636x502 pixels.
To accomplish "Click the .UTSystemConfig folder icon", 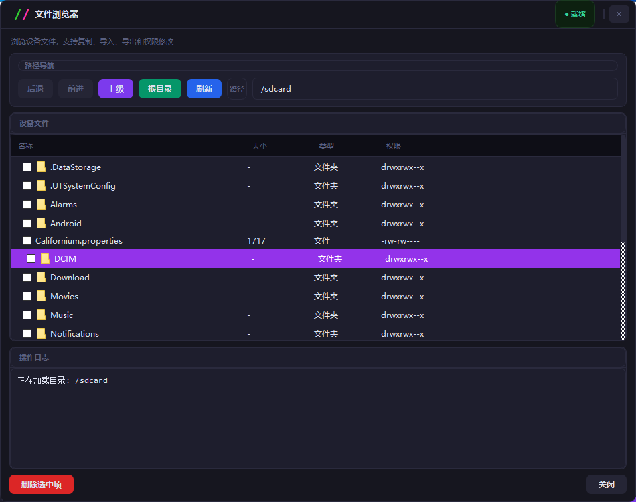I will (x=41, y=185).
